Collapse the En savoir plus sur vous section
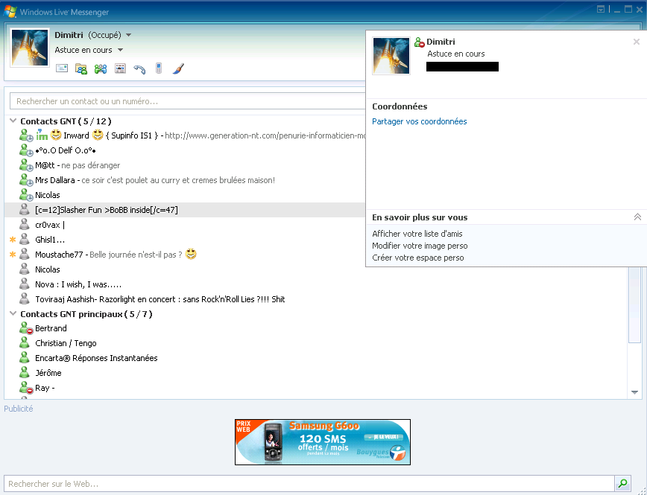 coord(637,217)
